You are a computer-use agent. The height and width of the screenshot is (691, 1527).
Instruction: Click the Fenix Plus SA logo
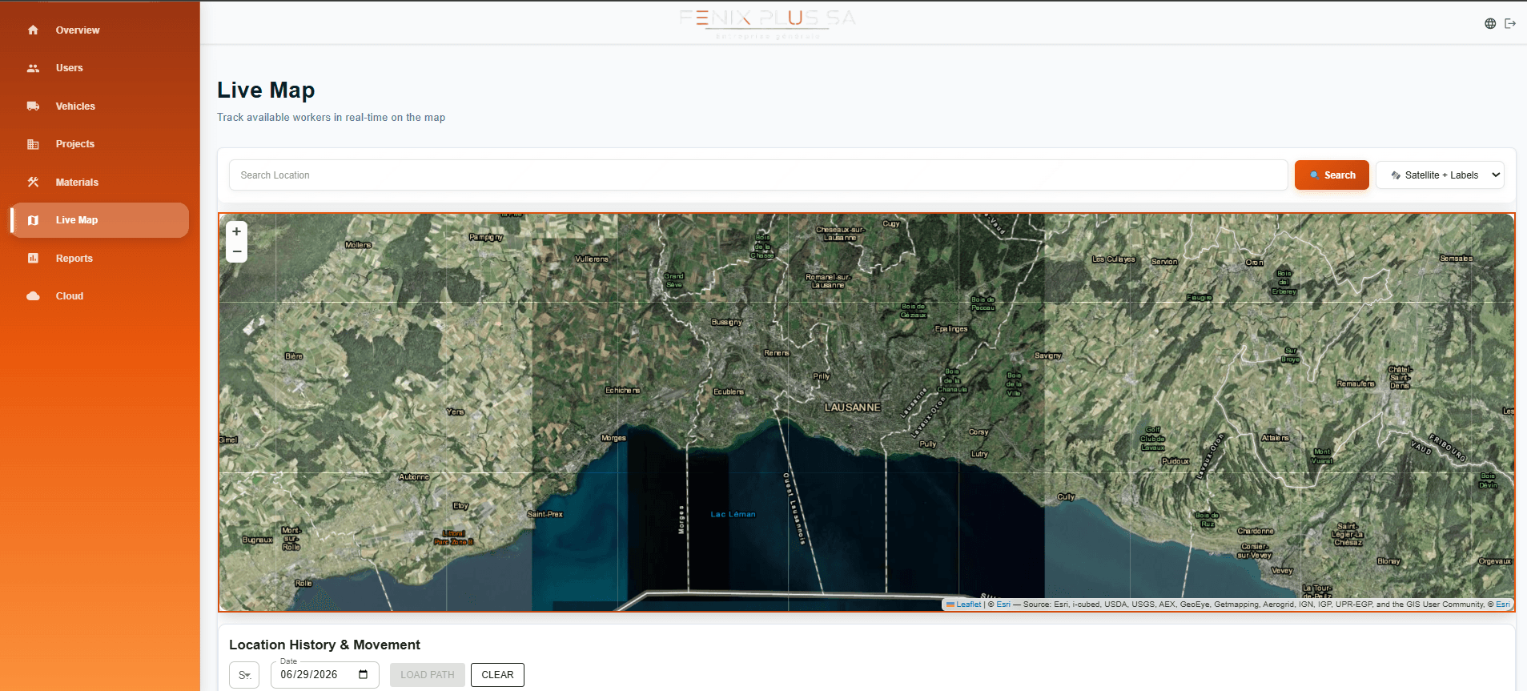click(768, 23)
